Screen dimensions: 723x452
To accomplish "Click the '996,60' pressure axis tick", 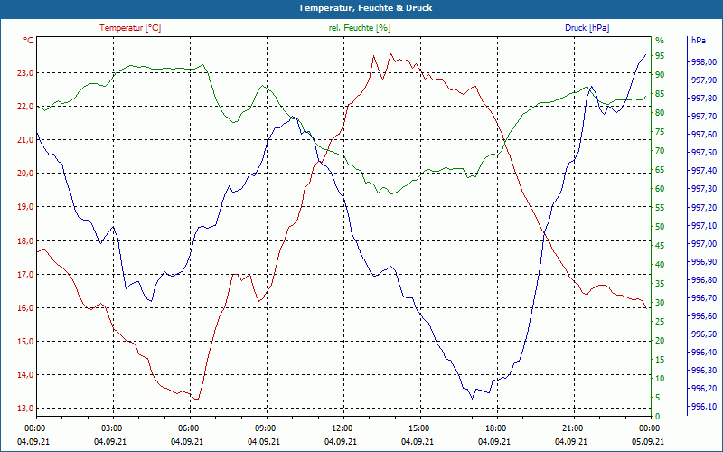I will (x=705, y=315).
